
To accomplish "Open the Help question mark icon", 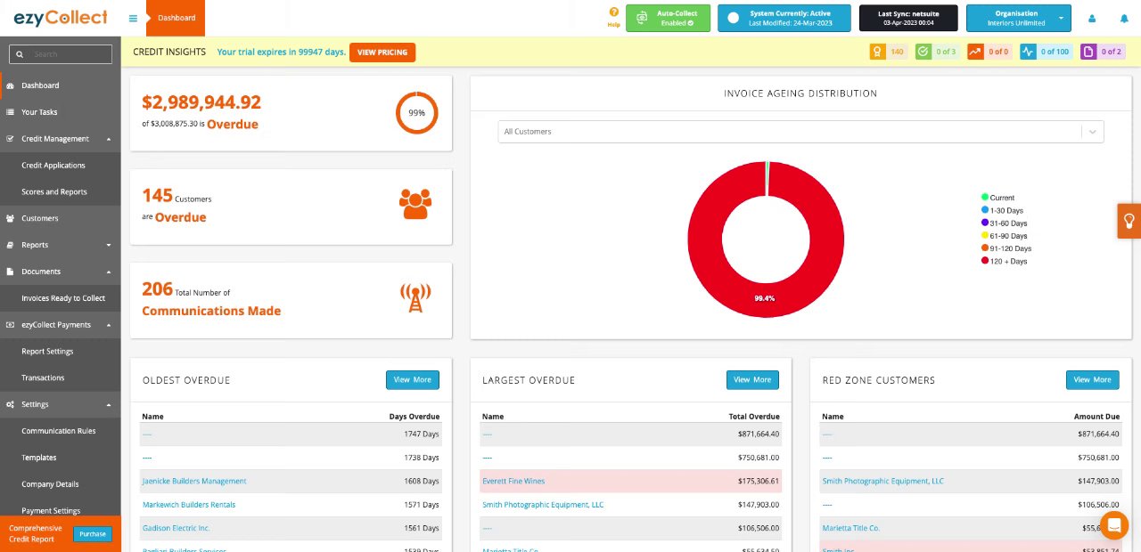I will (x=613, y=12).
